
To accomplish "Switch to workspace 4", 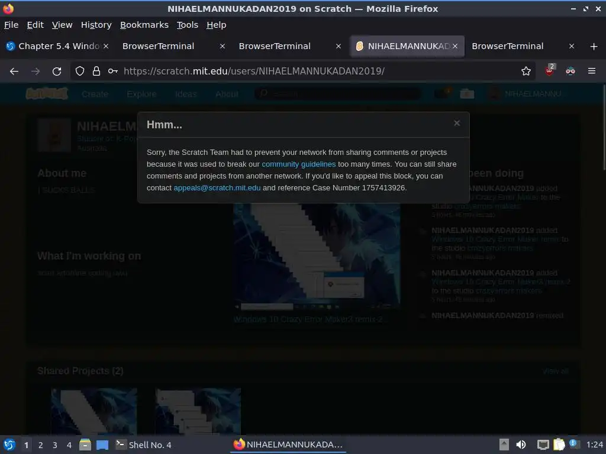I will [69, 445].
